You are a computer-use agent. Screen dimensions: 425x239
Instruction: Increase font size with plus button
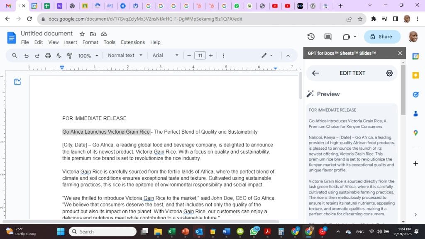tap(211, 56)
